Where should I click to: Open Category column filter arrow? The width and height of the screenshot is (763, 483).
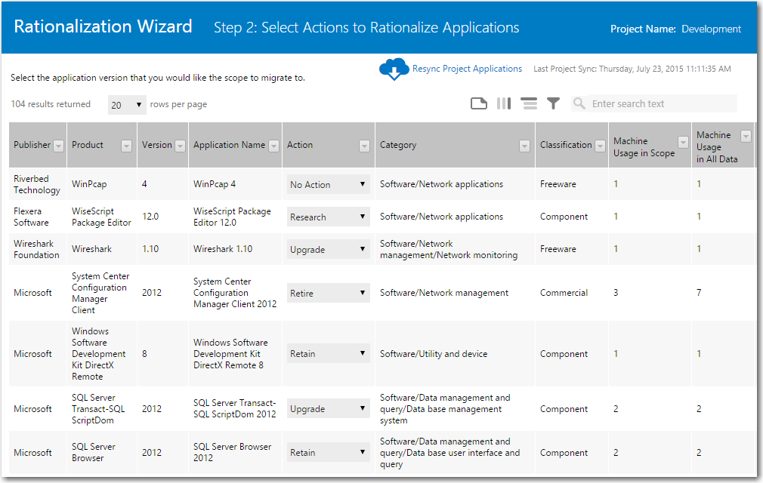[524, 146]
